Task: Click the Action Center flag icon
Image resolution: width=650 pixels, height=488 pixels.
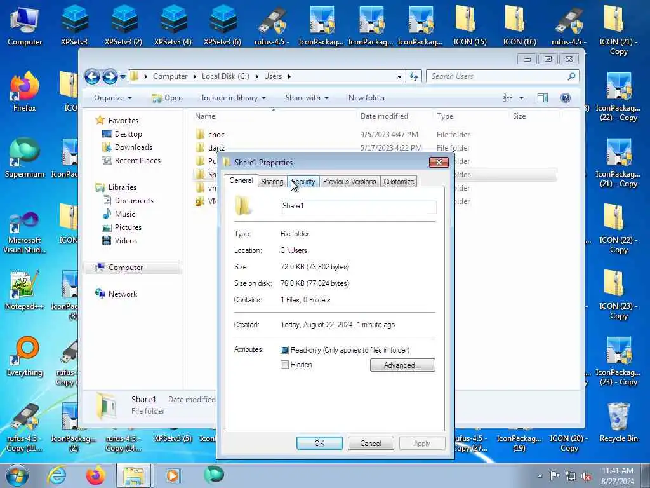Action: pos(555,476)
